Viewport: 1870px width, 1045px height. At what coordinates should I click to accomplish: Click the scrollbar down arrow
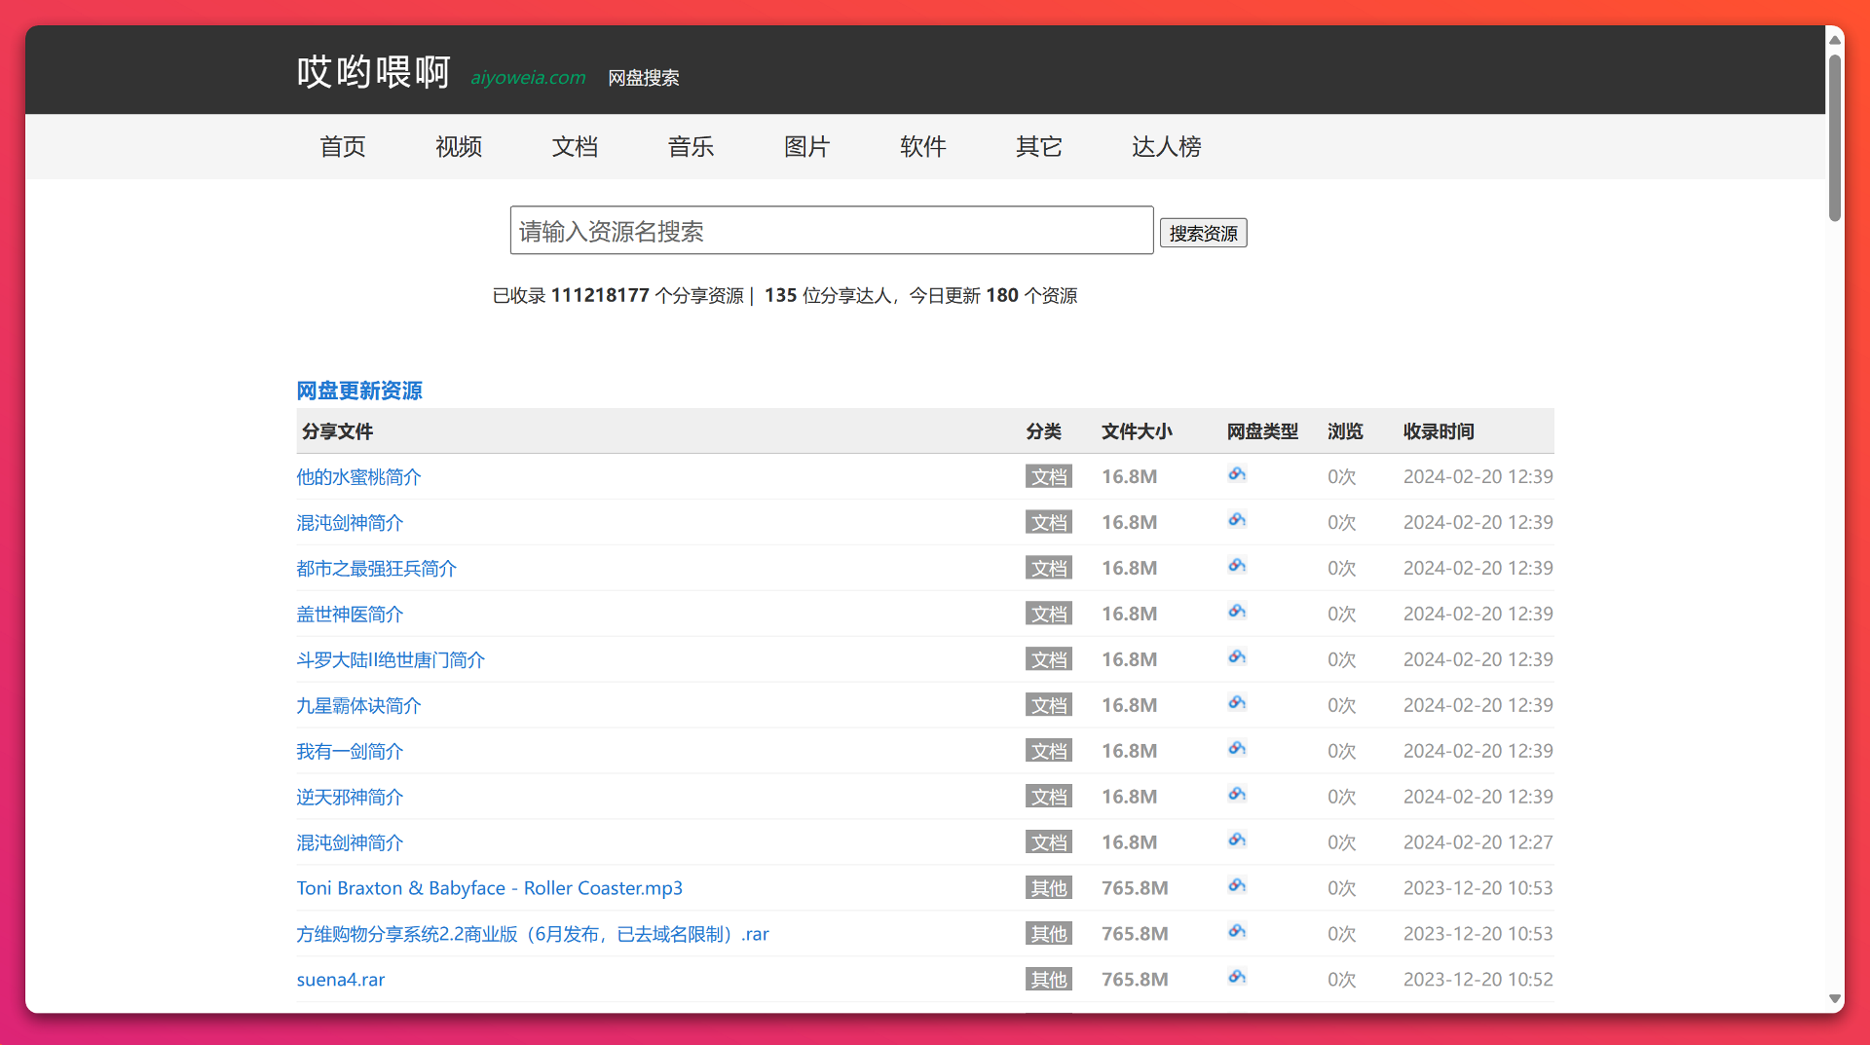tap(1835, 998)
